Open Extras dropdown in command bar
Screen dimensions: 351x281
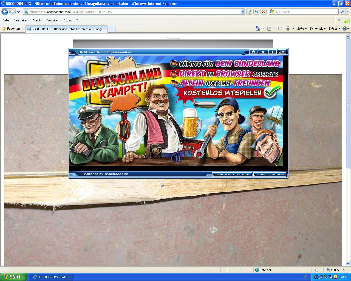pyautogui.click(x=334, y=29)
